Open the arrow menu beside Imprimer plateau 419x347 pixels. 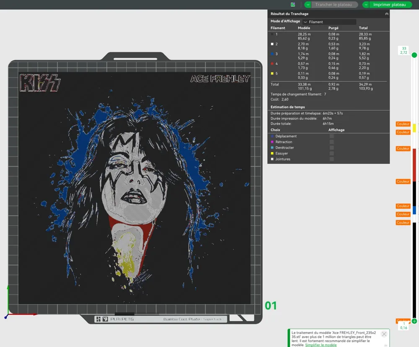coord(366,5)
